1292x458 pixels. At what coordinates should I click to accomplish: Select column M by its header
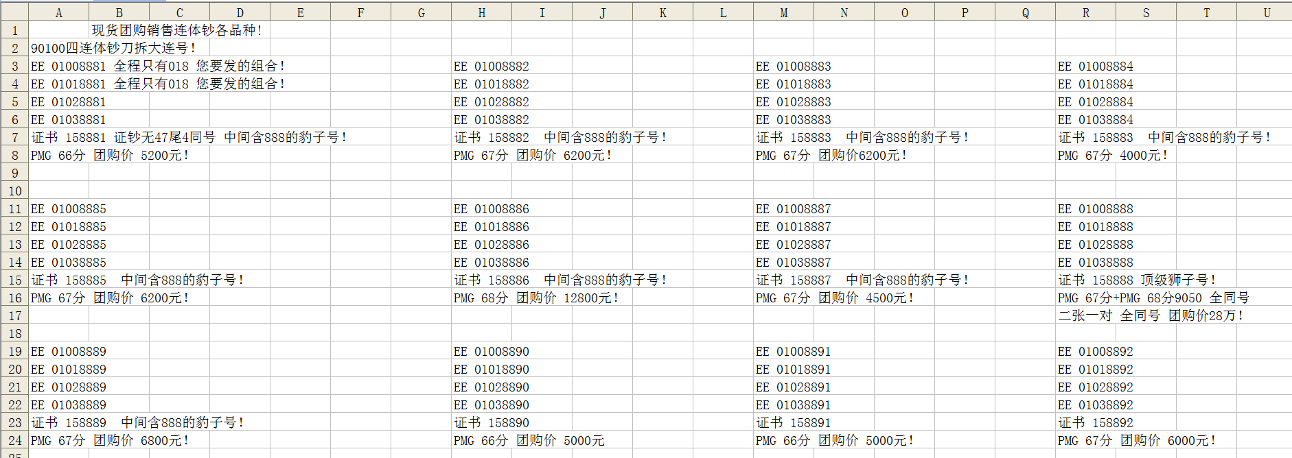click(783, 12)
